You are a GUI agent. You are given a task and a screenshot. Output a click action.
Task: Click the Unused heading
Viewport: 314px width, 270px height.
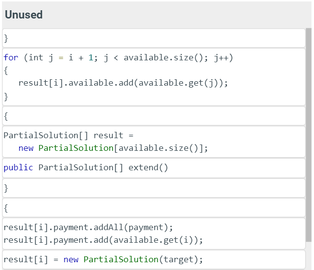[x=24, y=15]
